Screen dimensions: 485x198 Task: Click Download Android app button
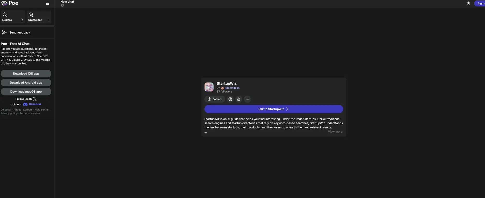point(26,82)
